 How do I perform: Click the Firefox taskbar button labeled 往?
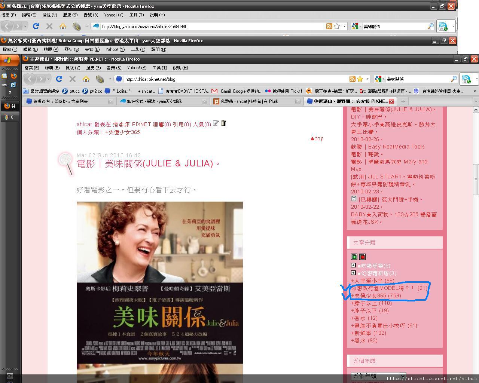[x=10, y=106]
